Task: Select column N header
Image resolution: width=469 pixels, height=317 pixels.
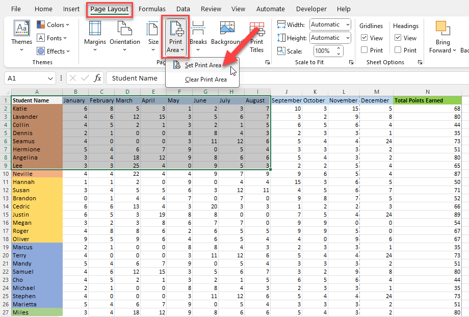Action: pos(427,92)
